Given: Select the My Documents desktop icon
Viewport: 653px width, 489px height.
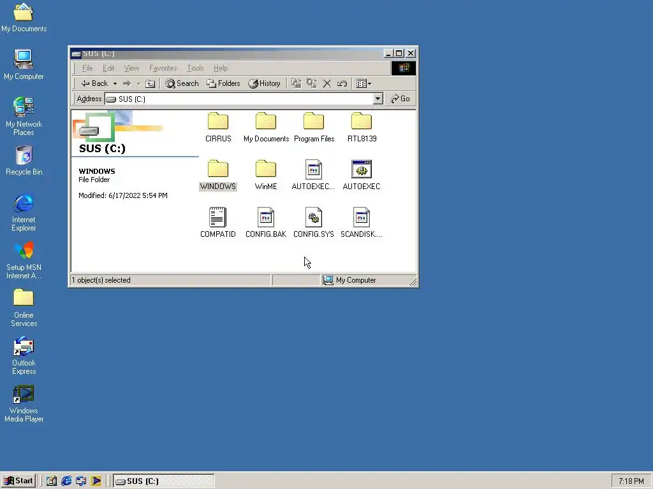Looking at the screenshot, I should (x=24, y=17).
